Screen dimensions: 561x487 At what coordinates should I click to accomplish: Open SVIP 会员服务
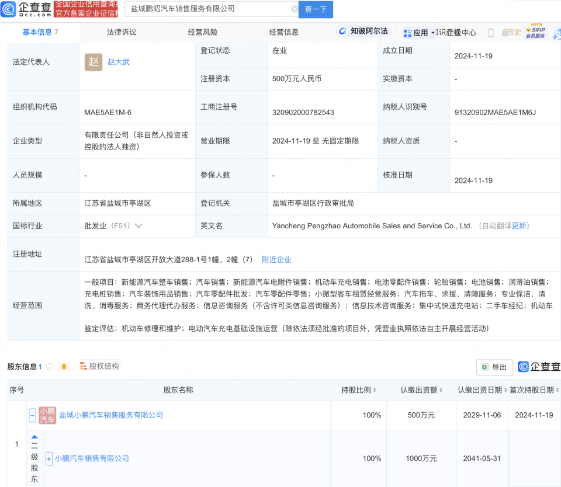535,33
